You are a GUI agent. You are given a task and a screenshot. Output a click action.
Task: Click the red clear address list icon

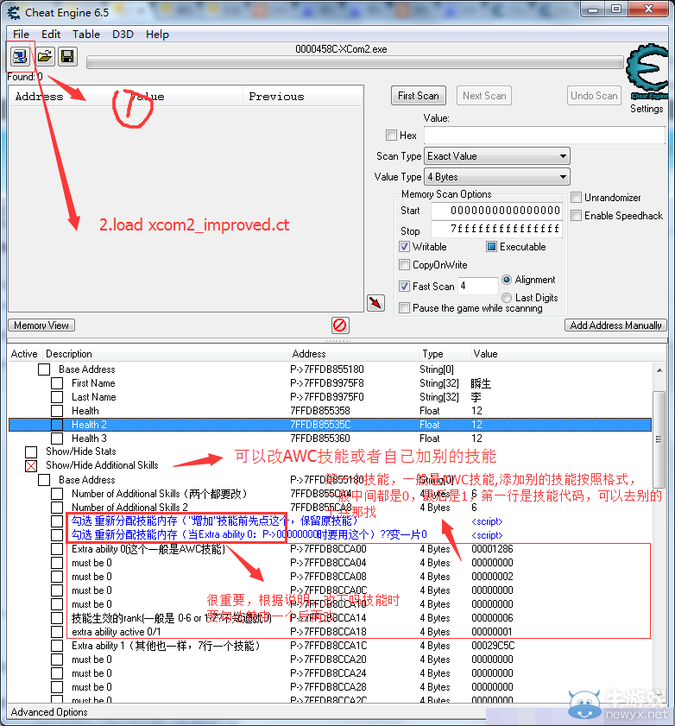340,325
